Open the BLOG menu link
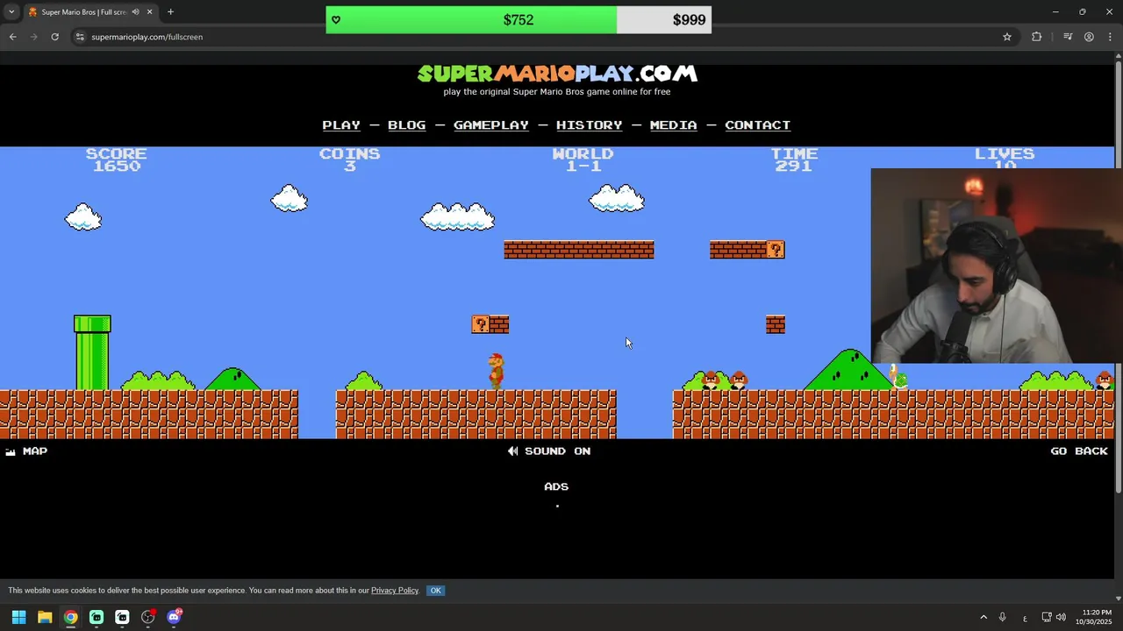The height and width of the screenshot is (631, 1123). click(x=407, y=125)
